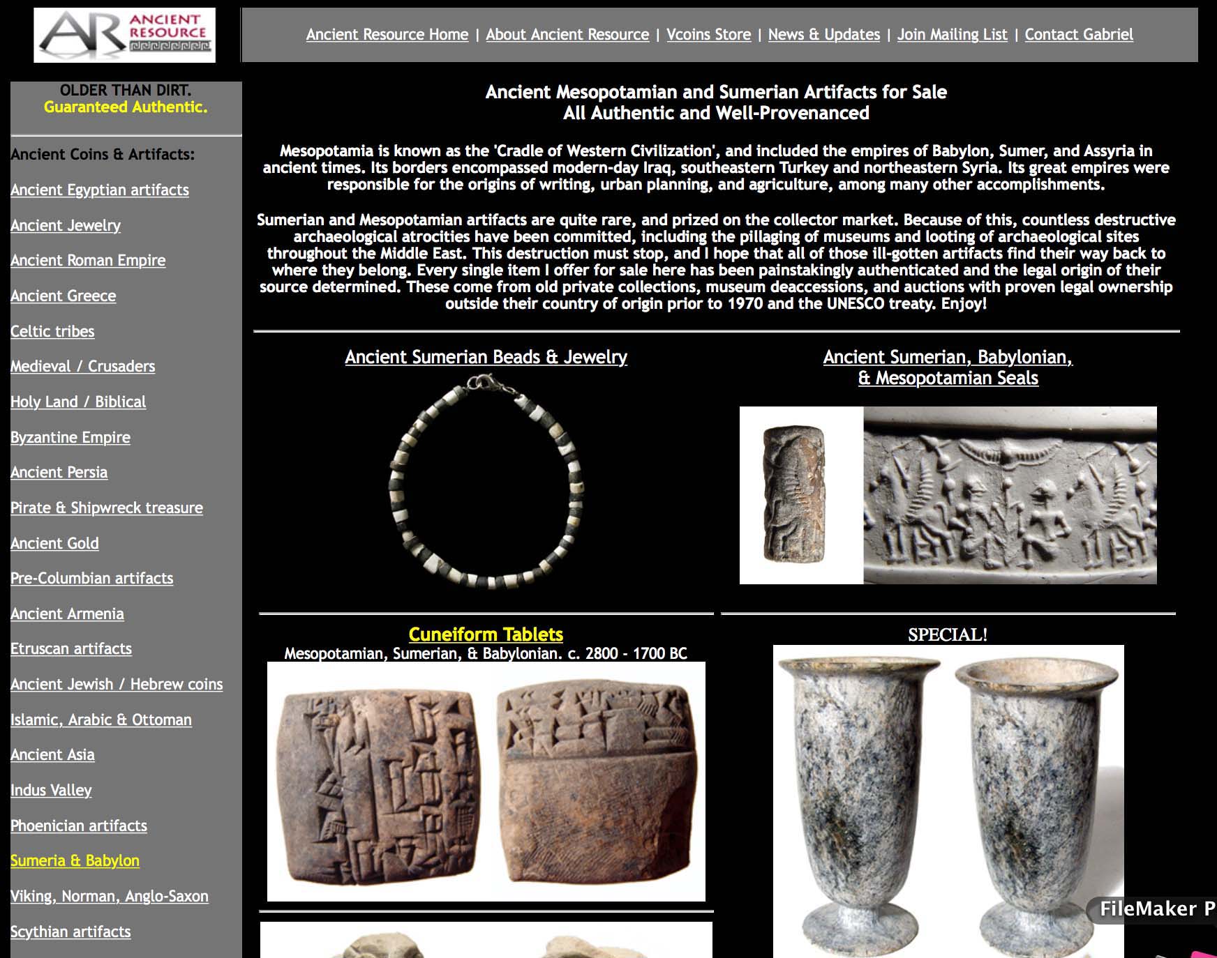Select Ancient Asia link

[52, 754]
